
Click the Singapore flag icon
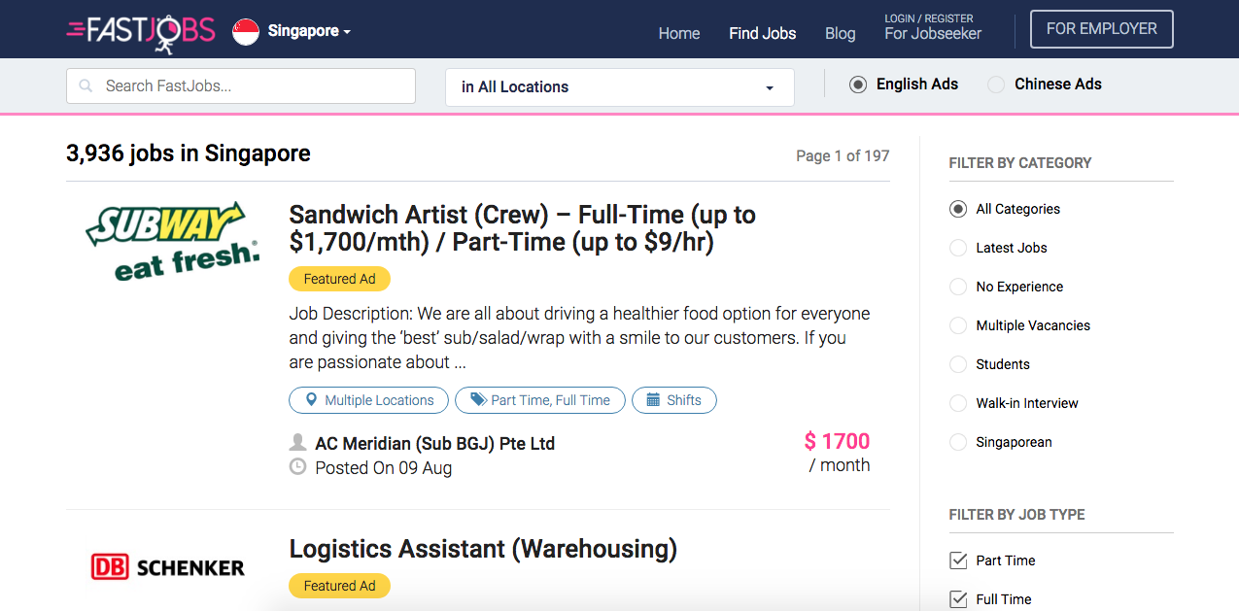246,31
